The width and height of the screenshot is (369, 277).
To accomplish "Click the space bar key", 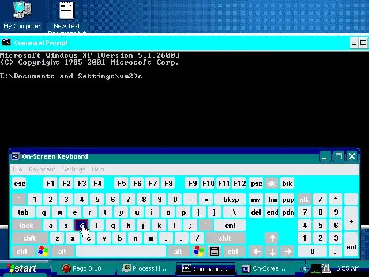I will coord(121,252).
